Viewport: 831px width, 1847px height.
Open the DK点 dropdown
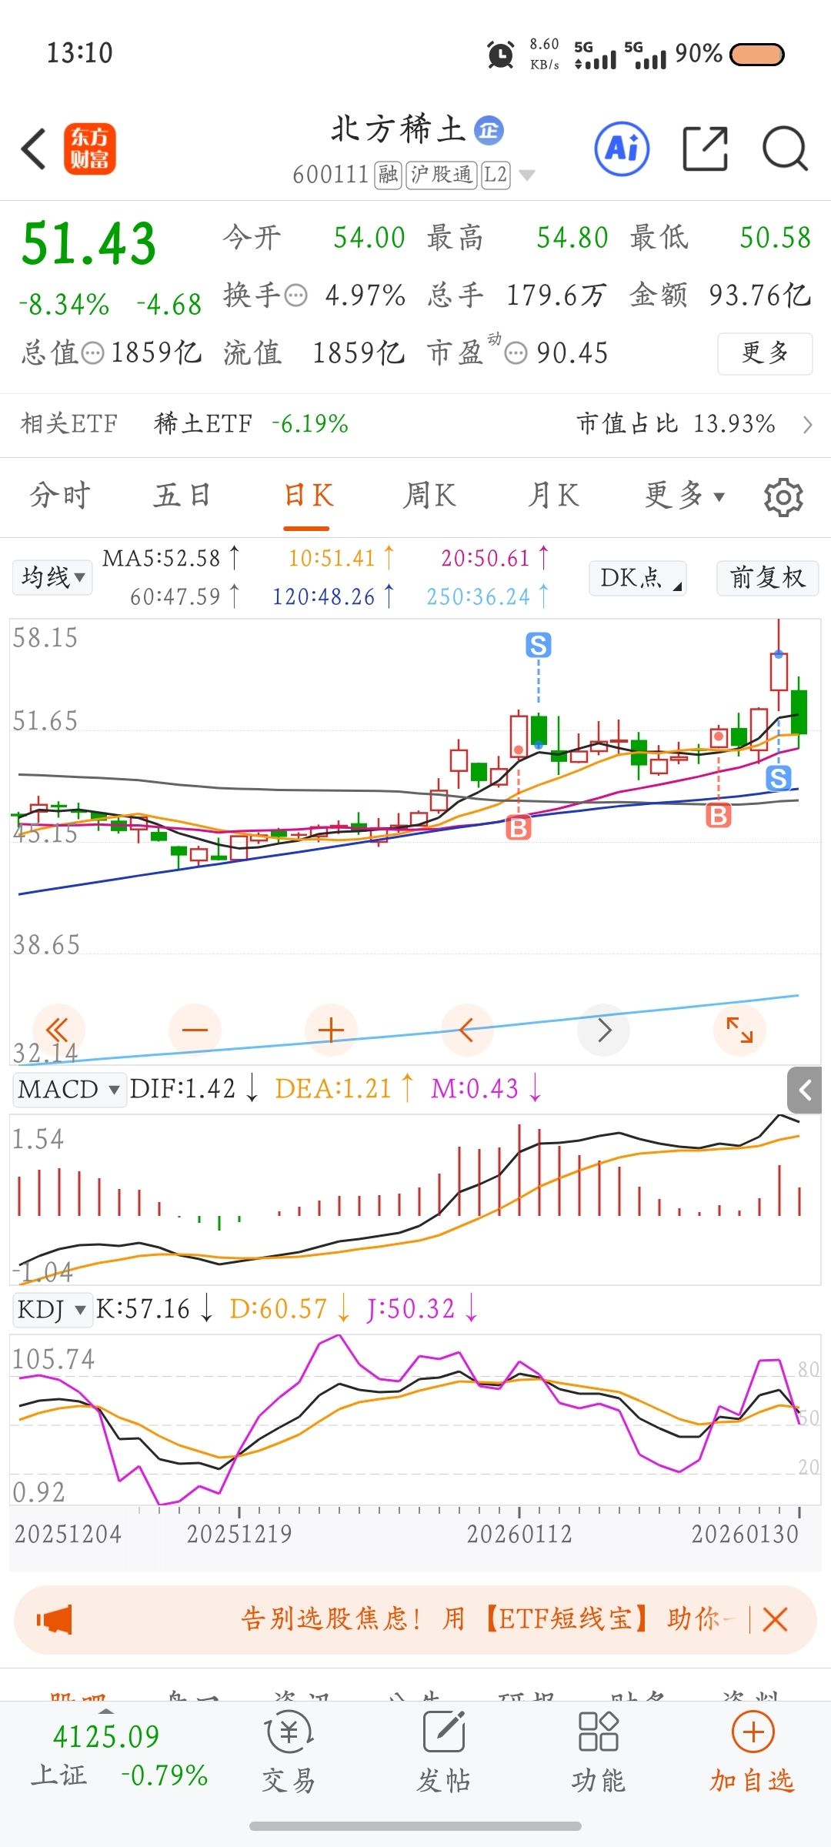pos(638,577)
